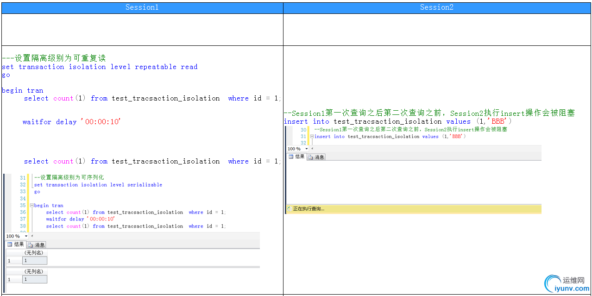The height and width of the screenshot is (296, 592).
Task: Click the scroll-left arrow in Session2 editor
Action: tap(312, 149)
